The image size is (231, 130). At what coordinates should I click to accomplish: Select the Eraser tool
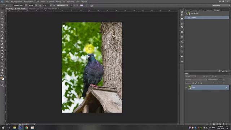[2, 44]
